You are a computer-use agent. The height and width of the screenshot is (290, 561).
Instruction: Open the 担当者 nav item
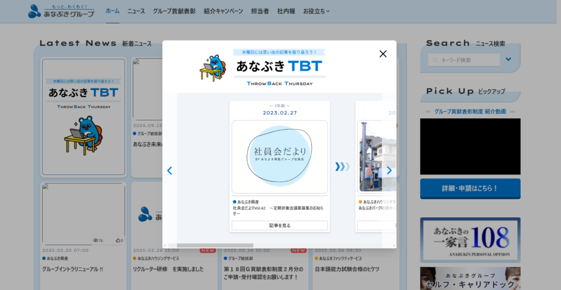click(260, 11)
